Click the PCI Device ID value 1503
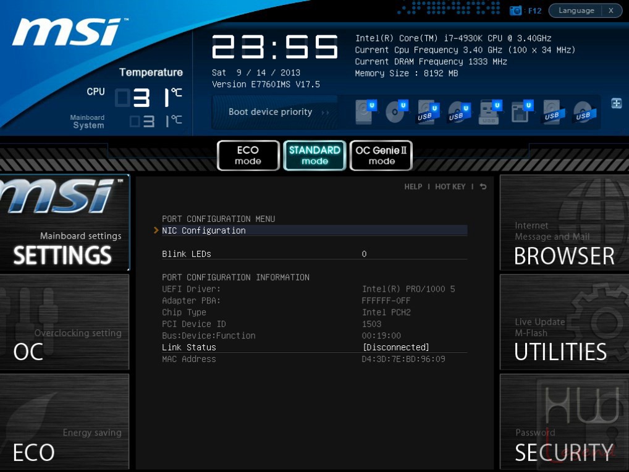Image resolution: width=629 pixels, height=472 pixels. coord(371,324)
